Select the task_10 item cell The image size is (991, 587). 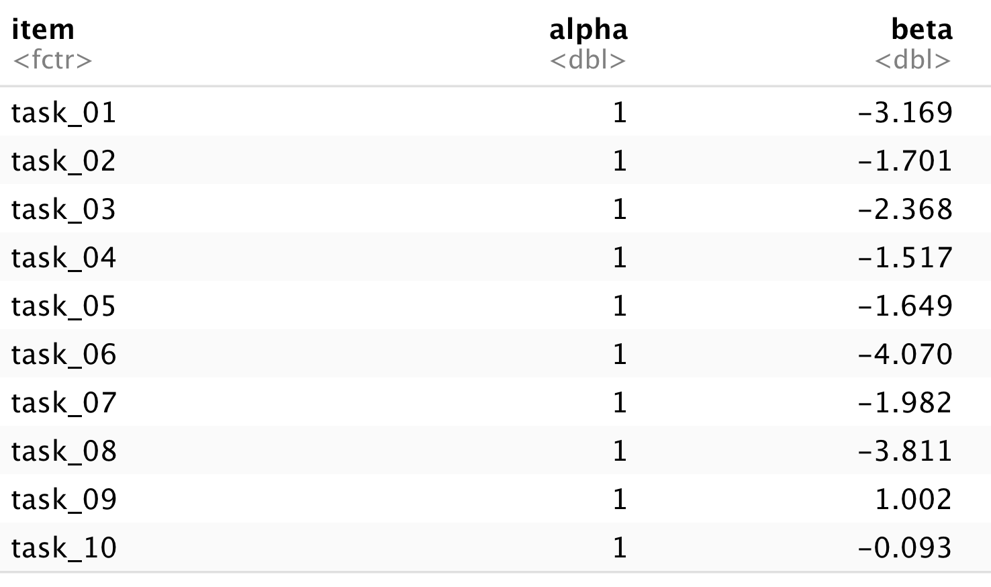[64, 547]
